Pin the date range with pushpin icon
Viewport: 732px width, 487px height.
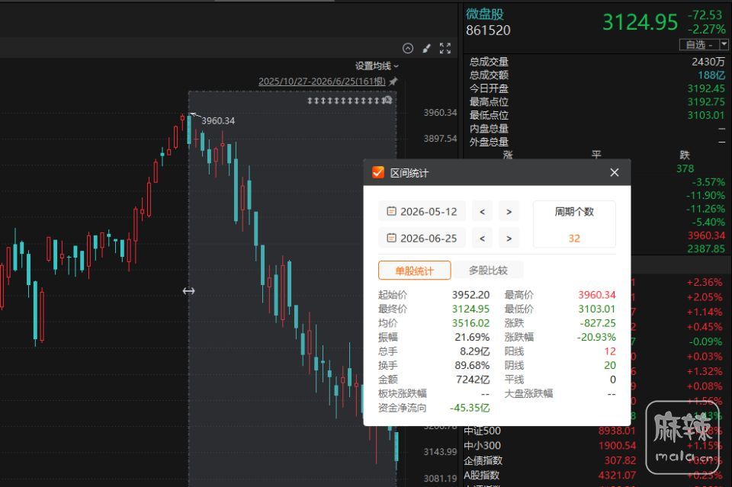393,81
